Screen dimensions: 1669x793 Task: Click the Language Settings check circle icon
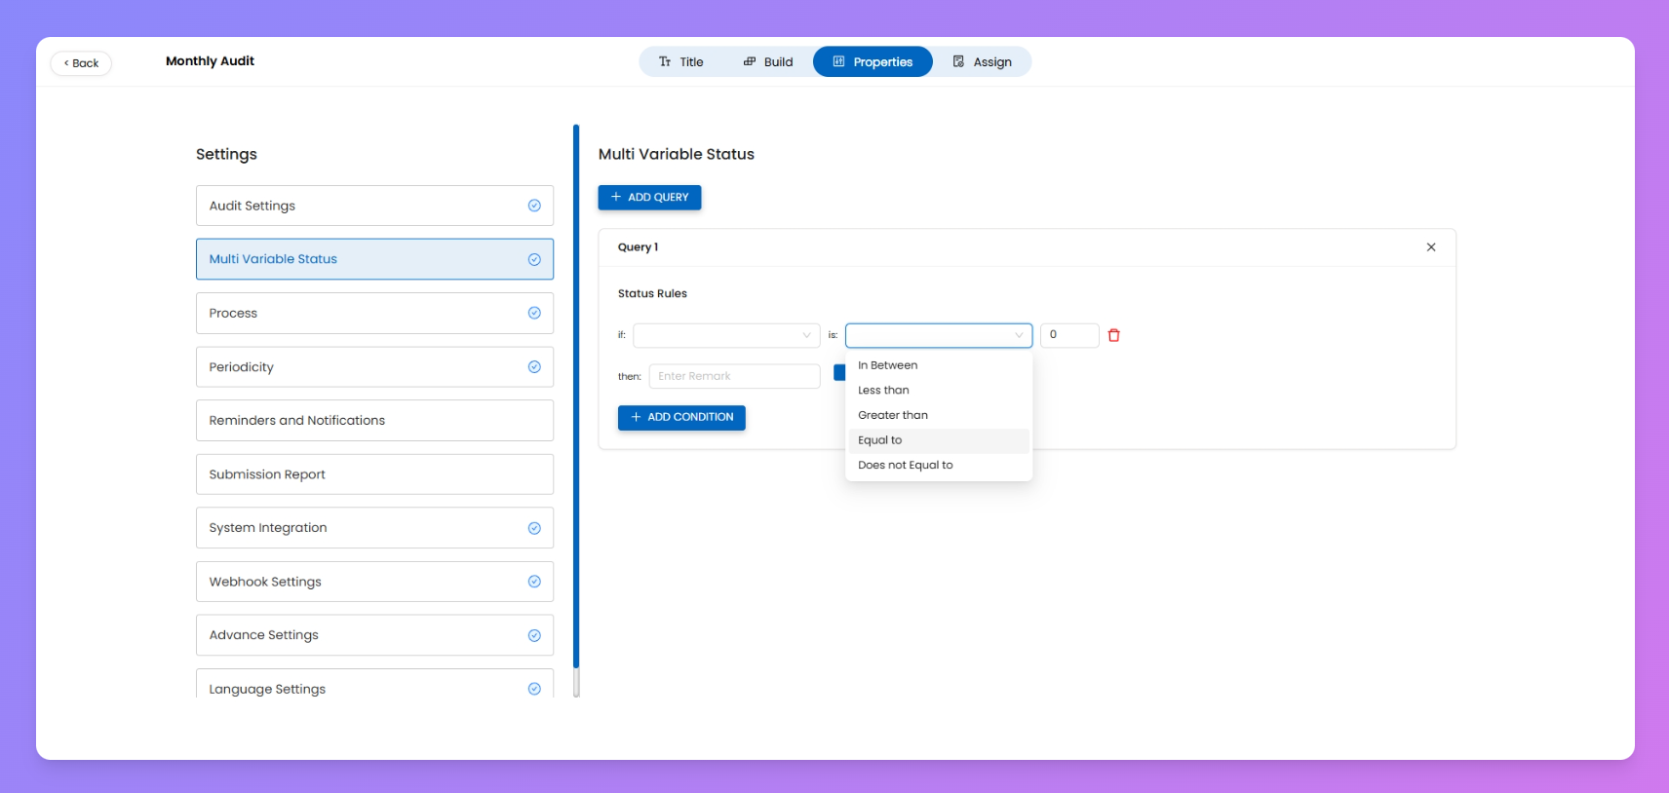click(x=534, y=689)
